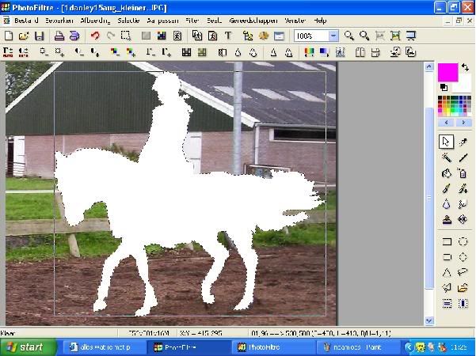Select the Magic wand tool
This screenshot has height=356, width=476.
446,157
